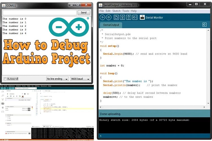Click the tab menu arrow icon beside SerialOutput tab
This screenshot has height=141, width=212.
tap(204, 25)
